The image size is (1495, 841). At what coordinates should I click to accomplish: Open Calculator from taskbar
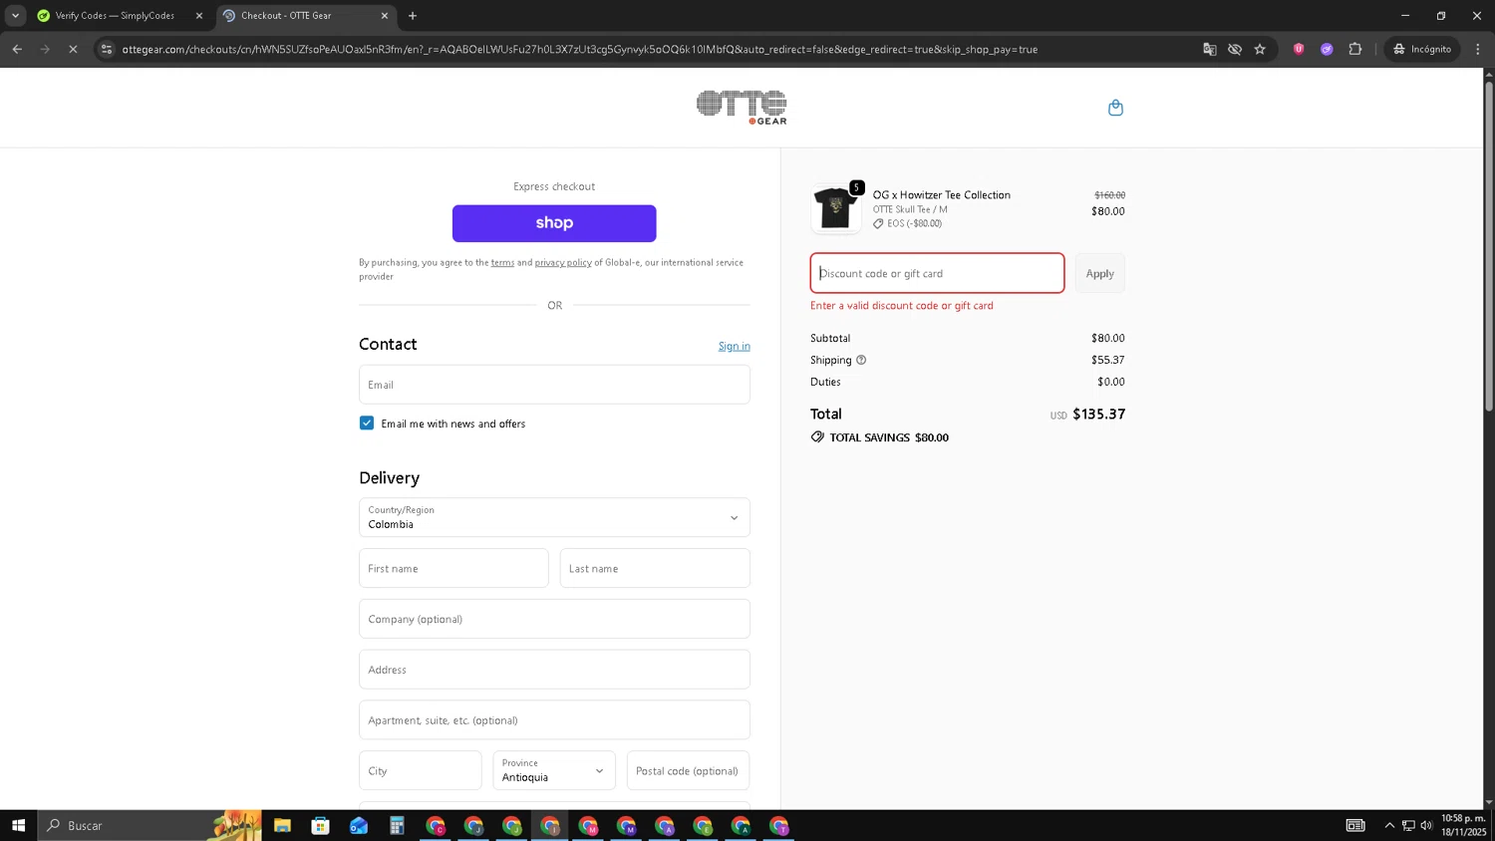(x=397, y=825)
